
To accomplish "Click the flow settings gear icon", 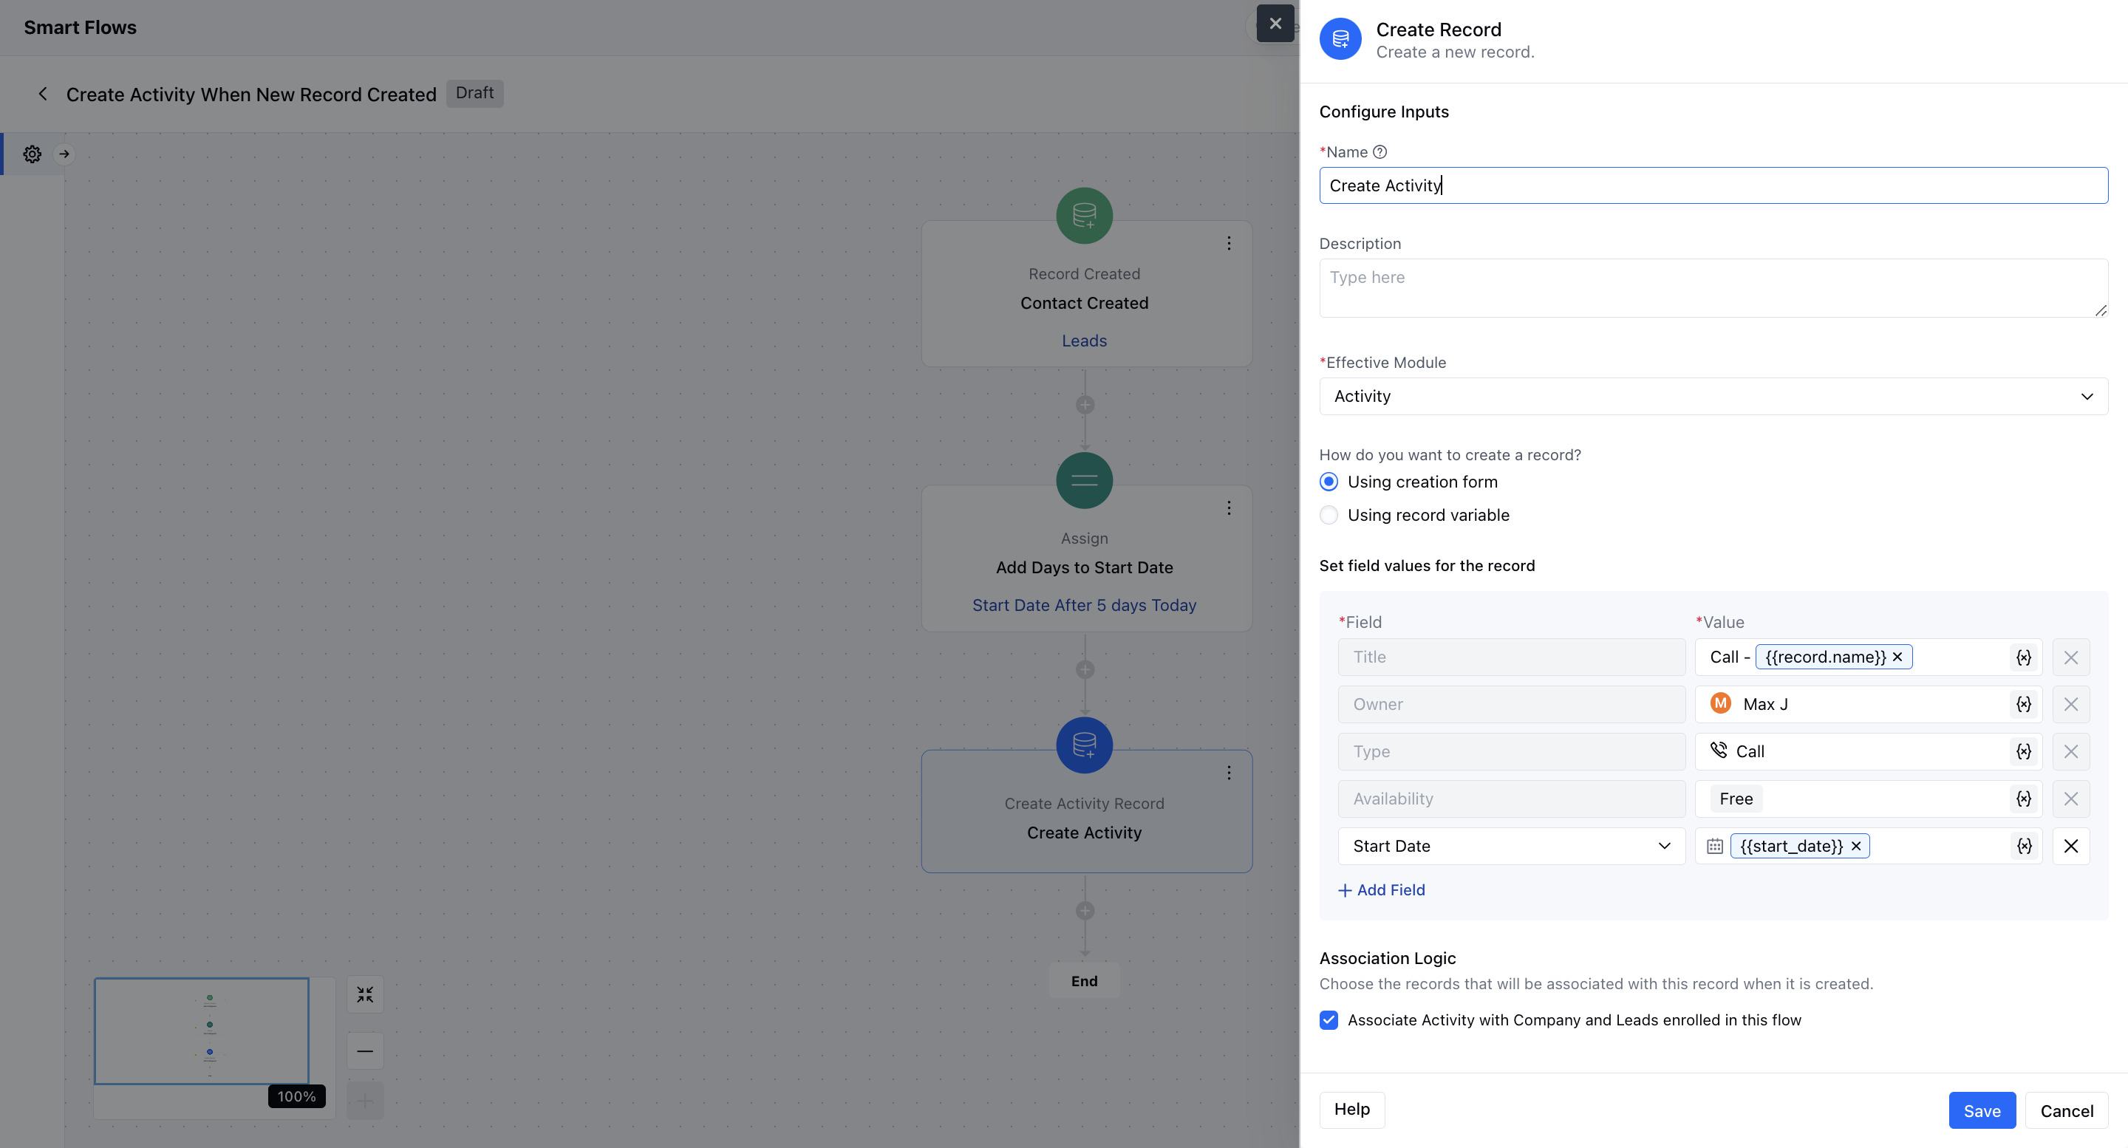I will [x=33, y=154].
